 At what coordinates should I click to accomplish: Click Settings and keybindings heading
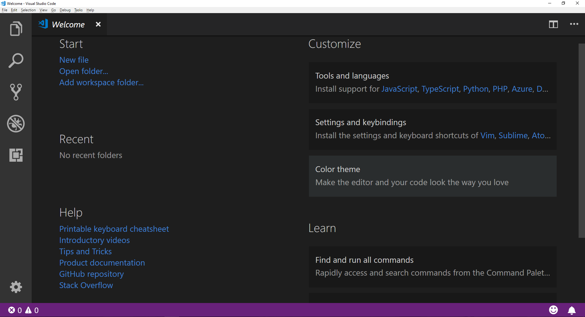pos(360,122)
